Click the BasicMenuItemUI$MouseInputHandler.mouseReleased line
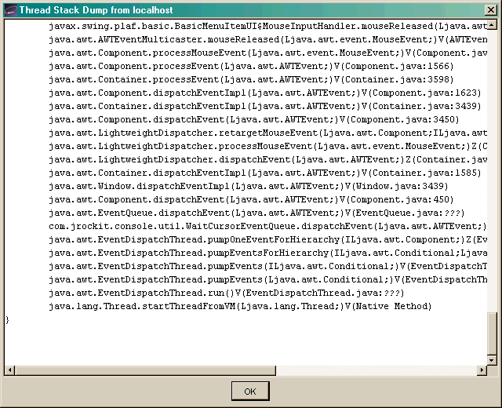This screenshot has height=408, width=502. click(268, 26)
